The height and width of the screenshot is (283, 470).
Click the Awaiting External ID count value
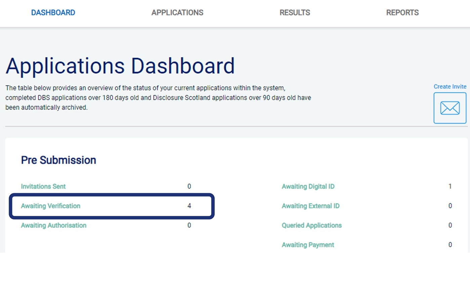click(450, 206)
